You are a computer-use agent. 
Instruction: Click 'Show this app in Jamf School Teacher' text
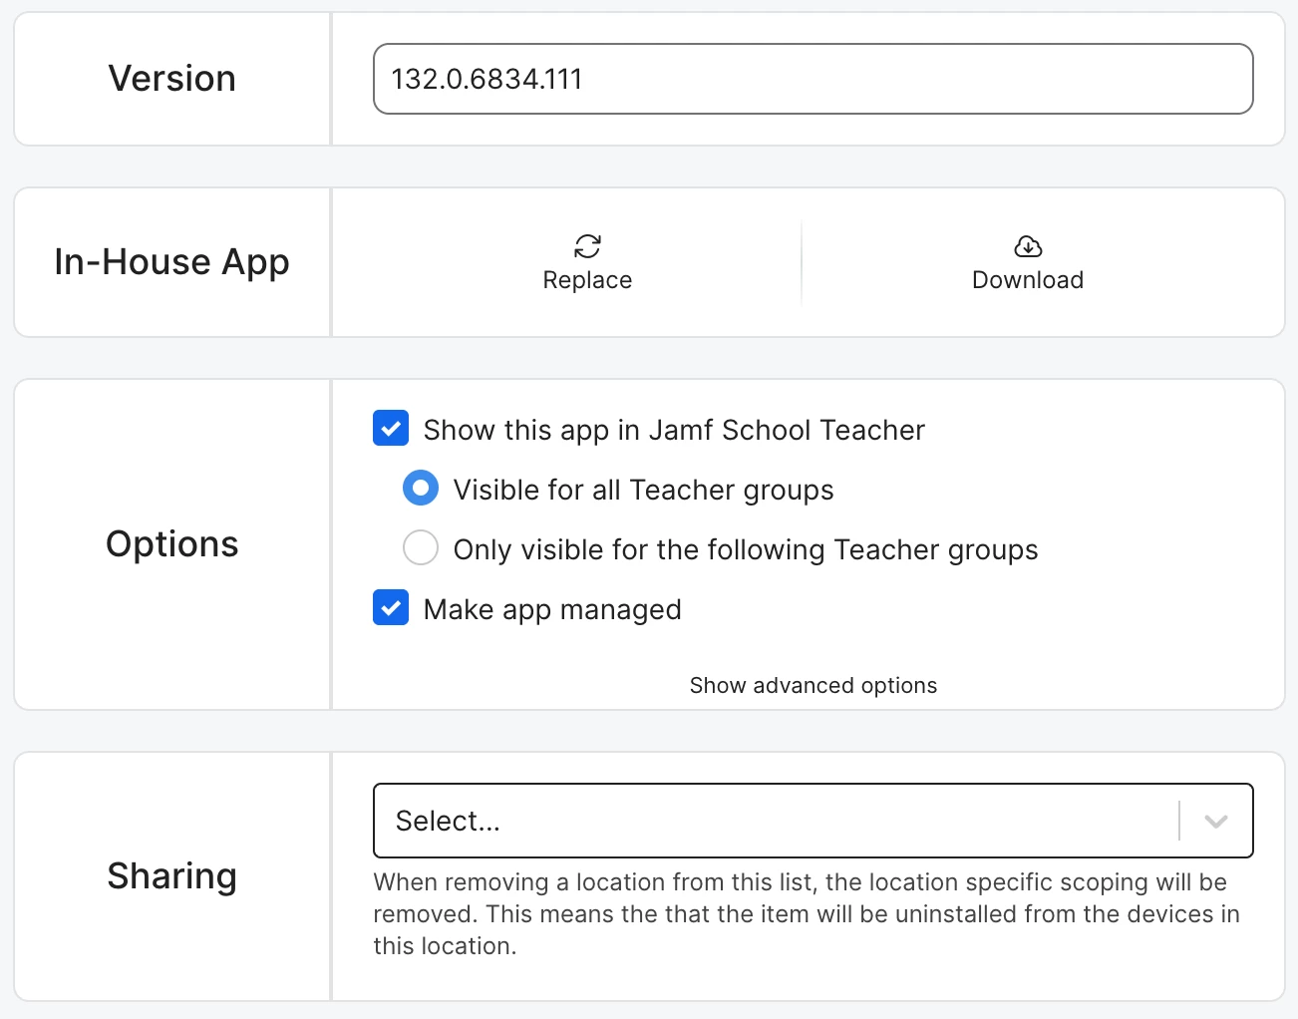click(674, 430)
